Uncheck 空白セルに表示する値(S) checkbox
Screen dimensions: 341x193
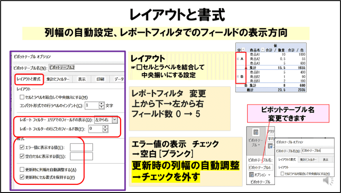pos(22,156)
